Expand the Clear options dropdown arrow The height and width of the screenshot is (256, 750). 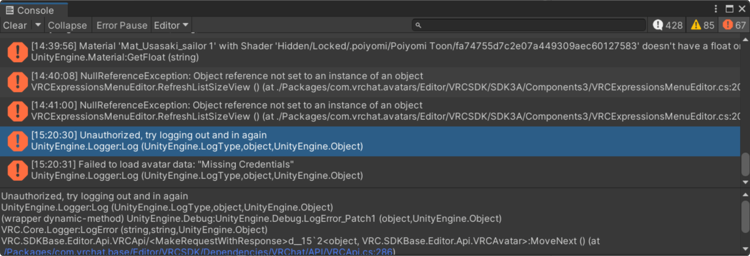[38, 25]
